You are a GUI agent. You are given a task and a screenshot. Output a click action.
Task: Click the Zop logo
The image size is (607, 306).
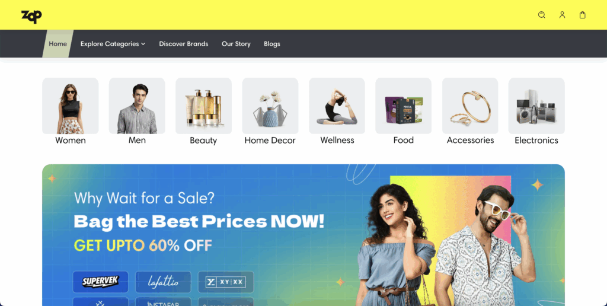click(31, 16)
